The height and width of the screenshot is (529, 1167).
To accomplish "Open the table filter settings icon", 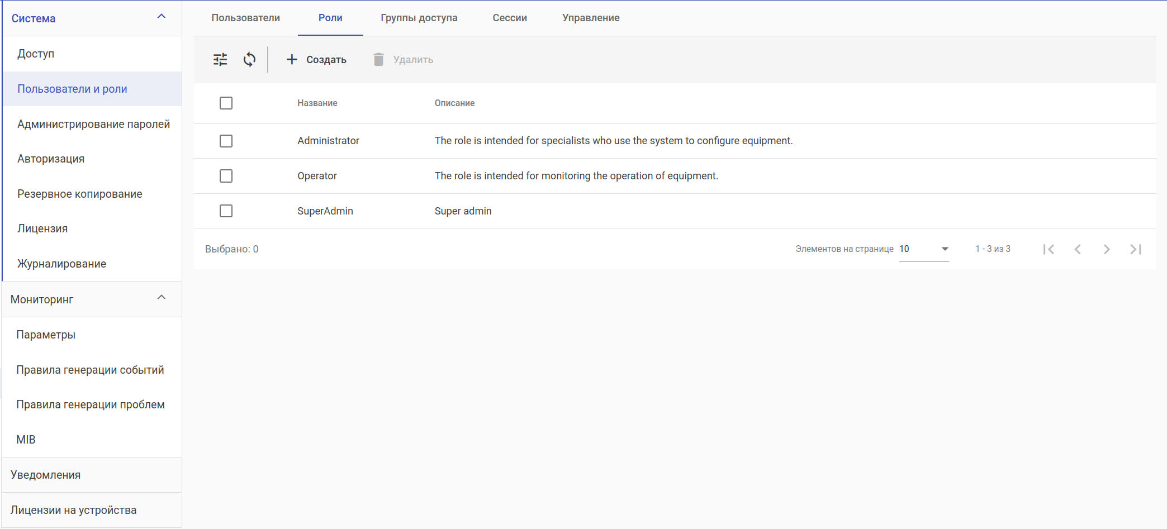I will (220, 59).
